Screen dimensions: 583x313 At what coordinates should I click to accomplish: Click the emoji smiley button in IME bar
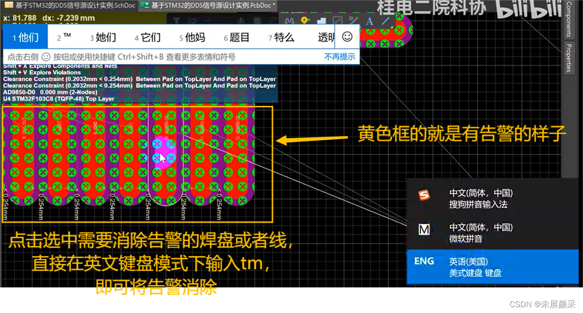point(347,37)
